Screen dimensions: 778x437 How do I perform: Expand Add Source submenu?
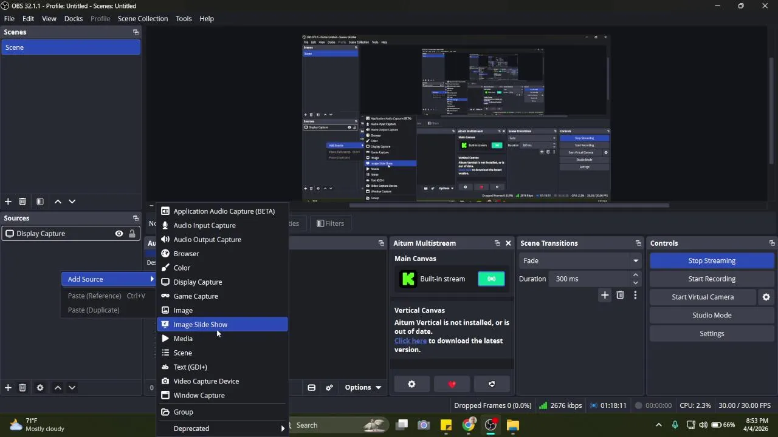(109, 279)
